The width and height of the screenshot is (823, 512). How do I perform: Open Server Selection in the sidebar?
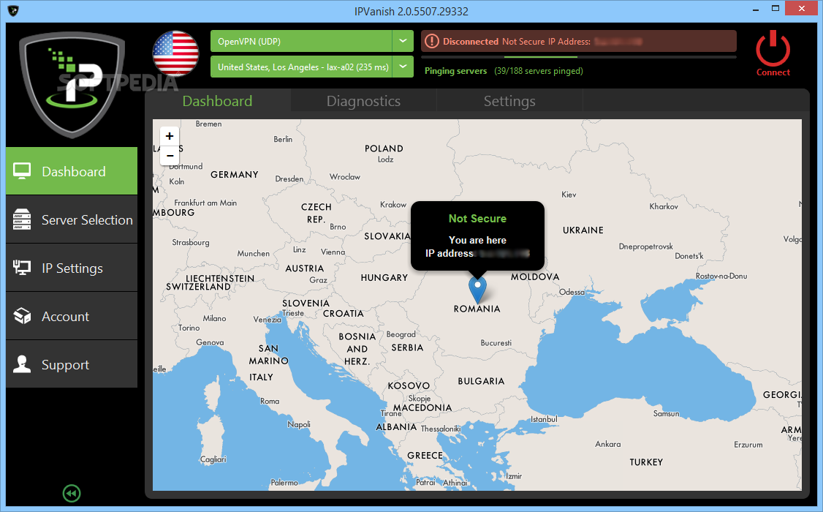point(72,219)
